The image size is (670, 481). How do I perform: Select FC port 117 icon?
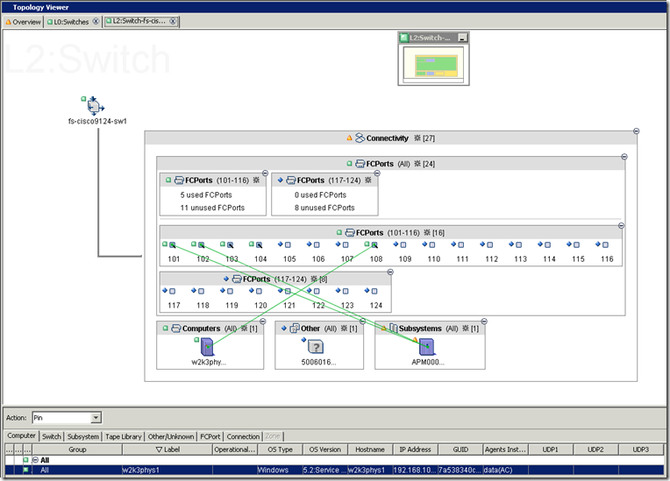pos(172,292)
